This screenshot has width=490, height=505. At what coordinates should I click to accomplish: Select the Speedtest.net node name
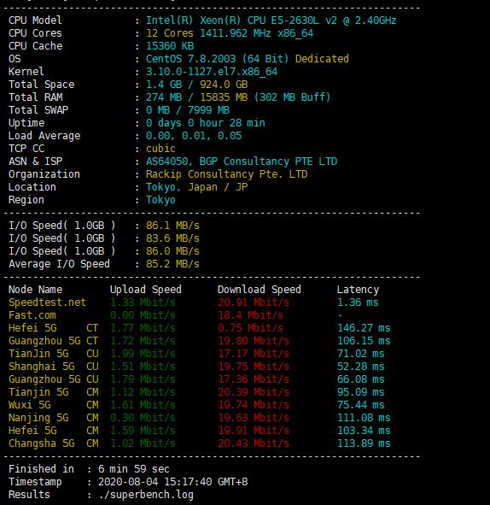click(x=47, y=302)
